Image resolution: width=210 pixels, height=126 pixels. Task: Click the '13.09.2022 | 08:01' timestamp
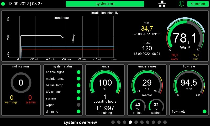pos(147,54)
